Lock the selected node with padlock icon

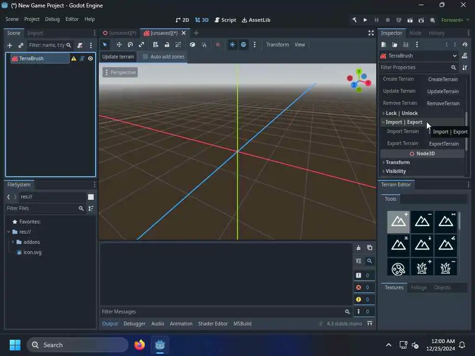(167, 45)
